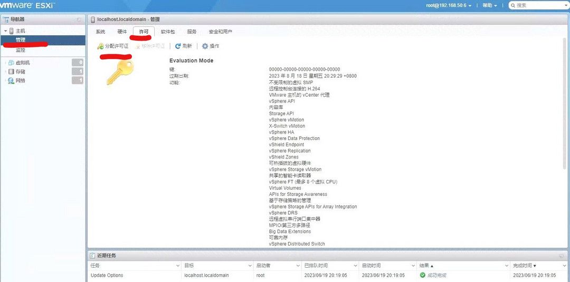Click the Host icon (主机) in navigator
570x282 pixels.
tap(11, 31)
